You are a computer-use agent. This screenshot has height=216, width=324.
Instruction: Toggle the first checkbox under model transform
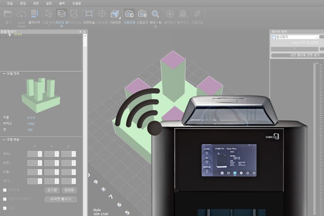(5, 190)
